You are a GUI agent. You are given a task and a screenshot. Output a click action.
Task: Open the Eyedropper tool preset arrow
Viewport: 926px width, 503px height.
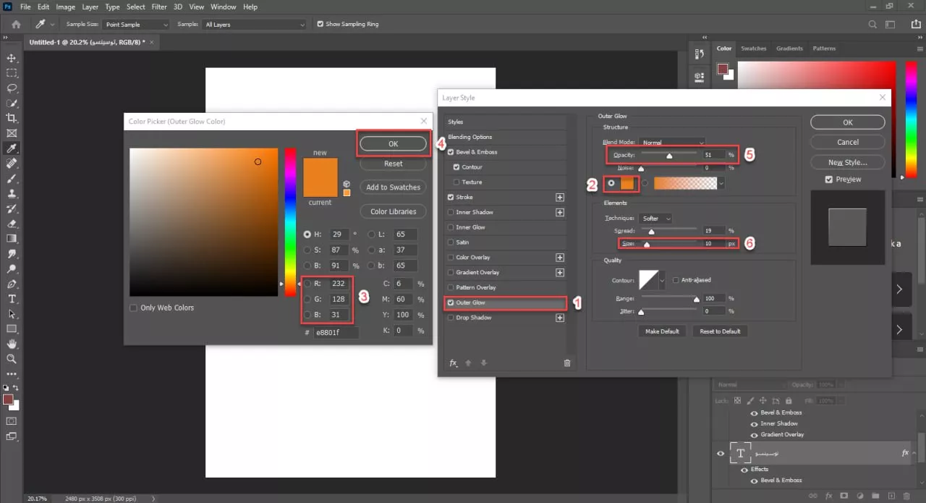tap(51, 24)
